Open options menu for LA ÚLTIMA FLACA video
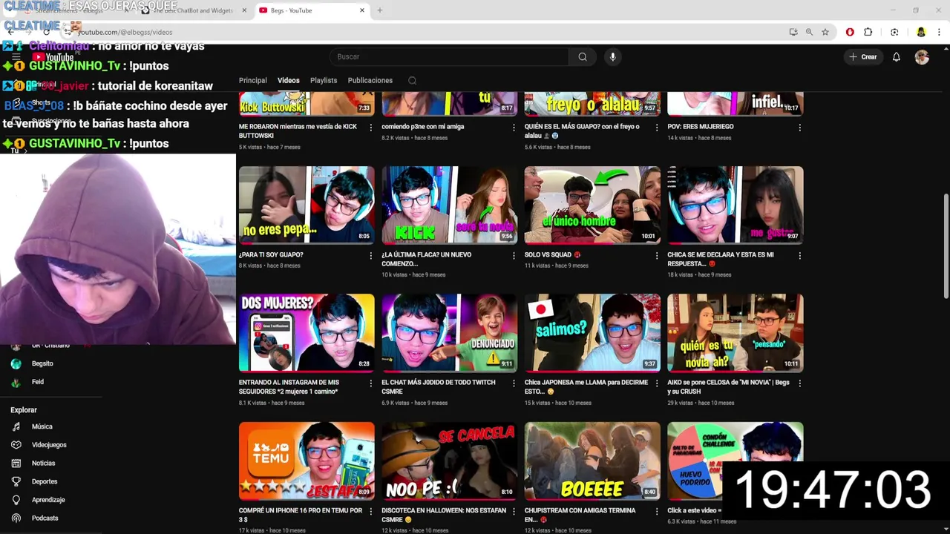 coord(514,256)
